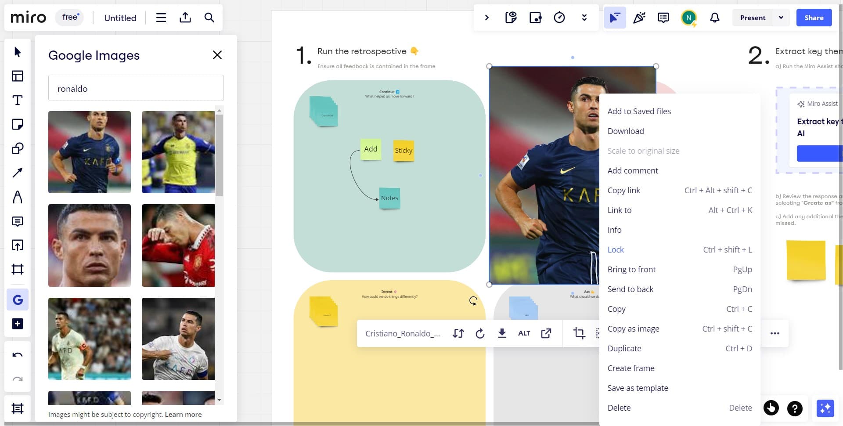Open the Timer in top toolbar
This screenshot has height=426, width=843.
559,18
